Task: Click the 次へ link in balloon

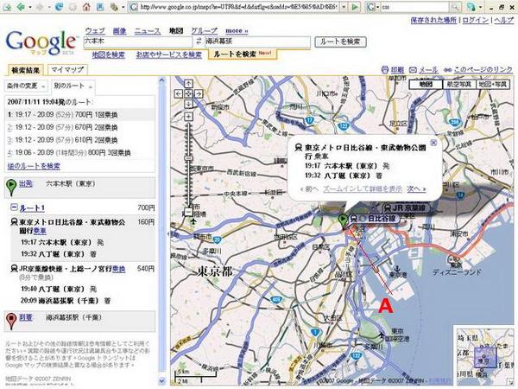Action: click(416, 188)
